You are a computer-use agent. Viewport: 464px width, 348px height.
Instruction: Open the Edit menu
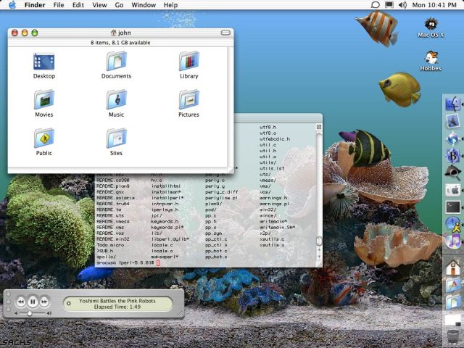pyautogui.click(x=78, y=5)
